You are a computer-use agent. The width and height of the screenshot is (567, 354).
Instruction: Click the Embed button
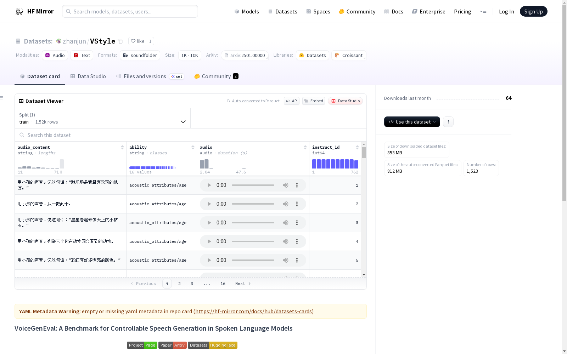(314, 101)
